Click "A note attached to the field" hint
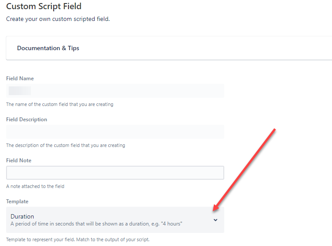The image size is (332, 246). pos(35,186)
